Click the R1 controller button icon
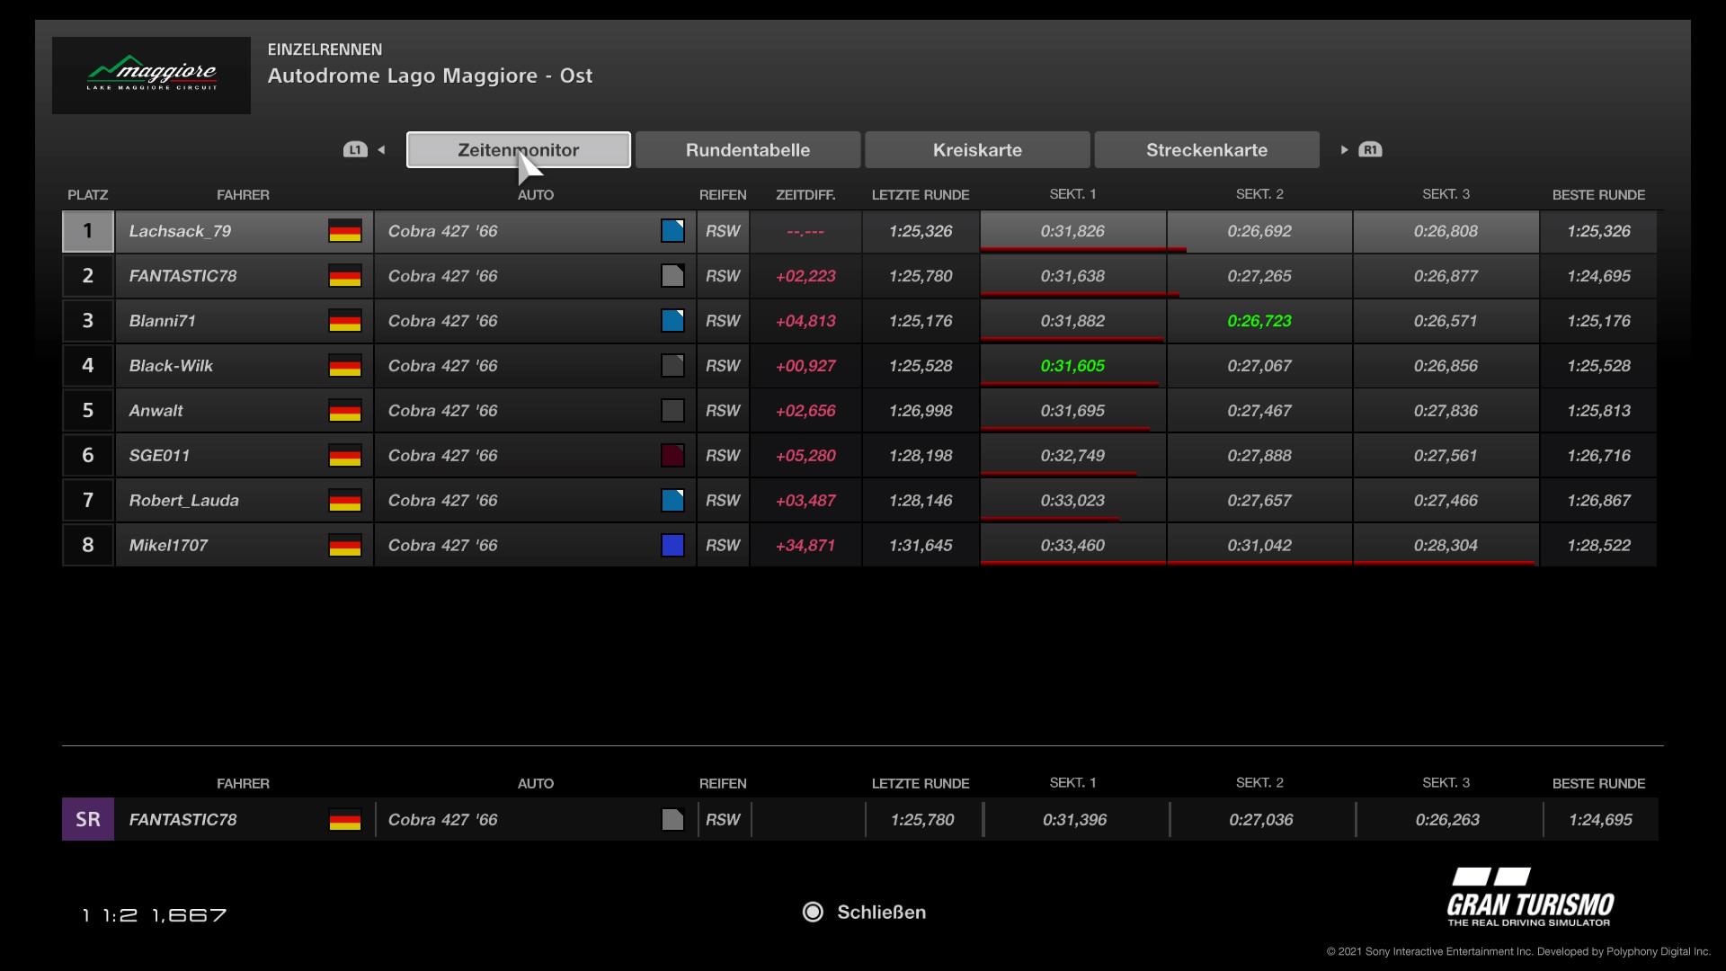 pos(1370,150)
